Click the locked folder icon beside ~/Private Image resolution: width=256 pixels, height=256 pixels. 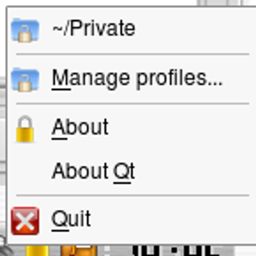[x=25, y=30]
